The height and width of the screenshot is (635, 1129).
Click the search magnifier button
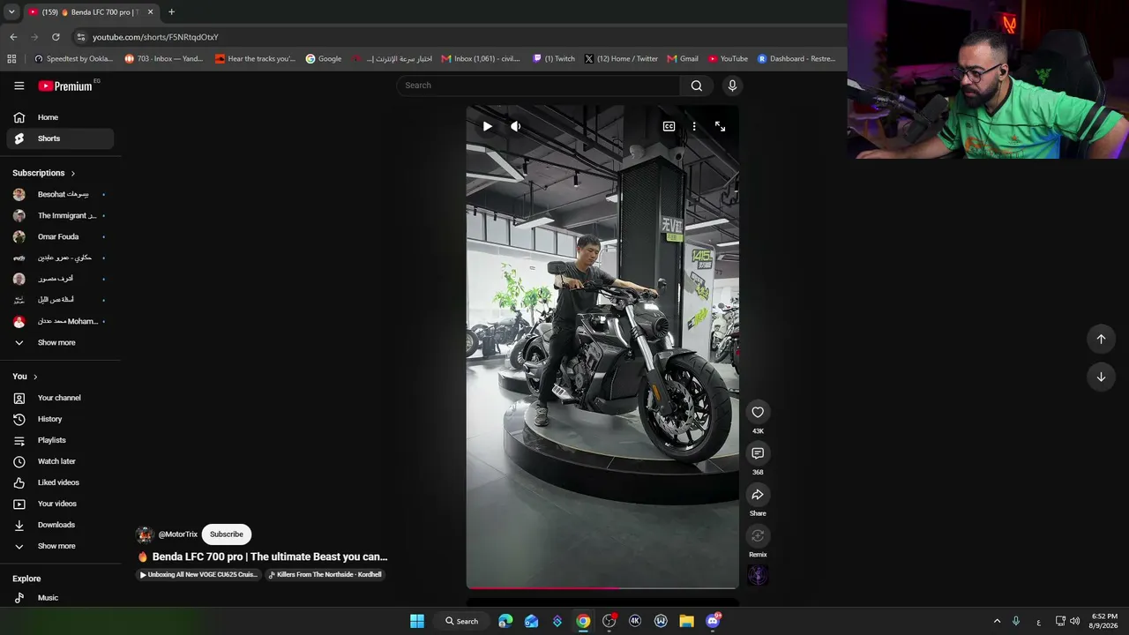click(x=697, y=86)
